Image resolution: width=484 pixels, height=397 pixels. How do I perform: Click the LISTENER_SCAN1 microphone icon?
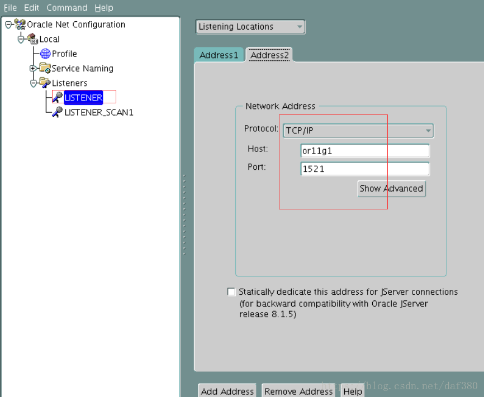coord(58,112)
